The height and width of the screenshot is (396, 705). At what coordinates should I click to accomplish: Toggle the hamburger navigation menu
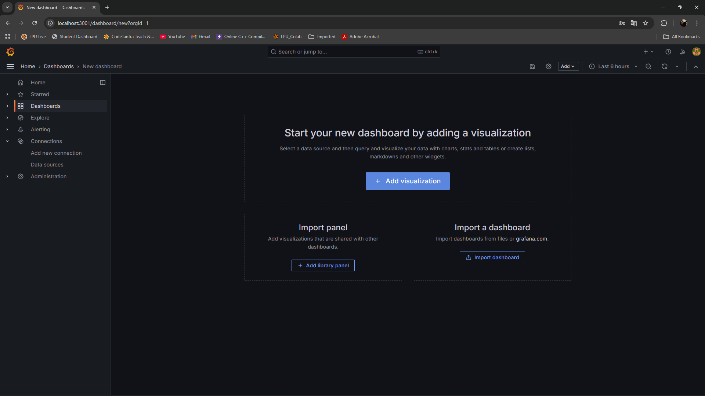[10, 66]
